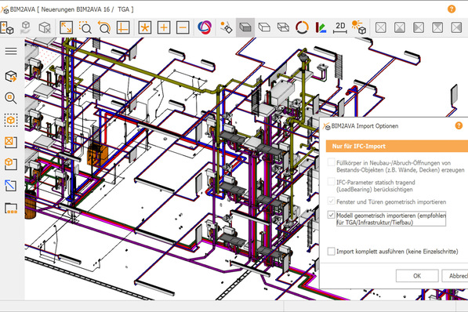Click the cube with X remove icon
The image size is (468, 312).
(45, 27)
